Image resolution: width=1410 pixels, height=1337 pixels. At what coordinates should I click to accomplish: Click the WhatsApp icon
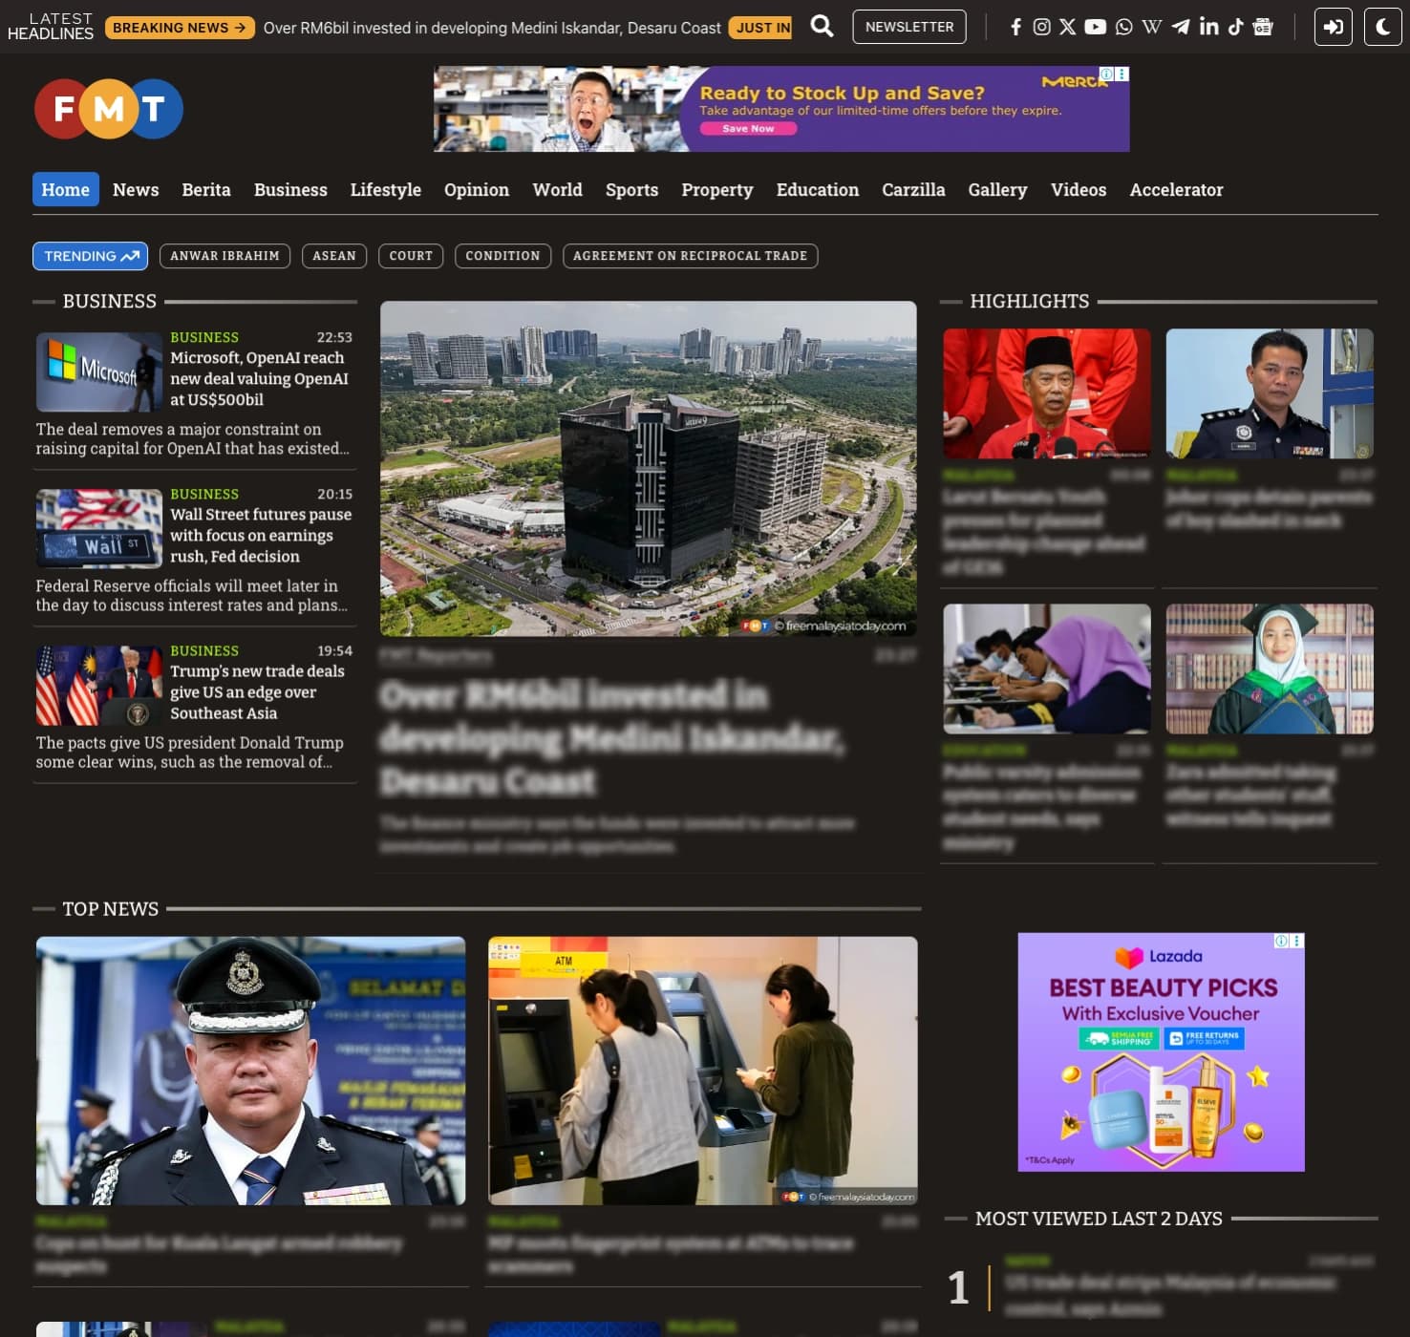pos(1122,27)
